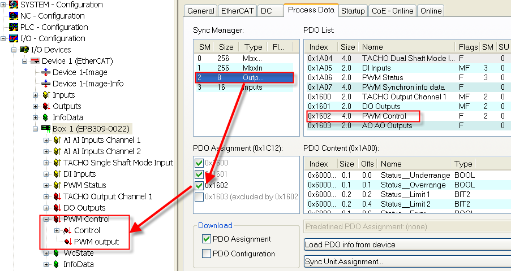Expand the Control variable node
Viewport: 511px width, 271px height.
[57, 230]
